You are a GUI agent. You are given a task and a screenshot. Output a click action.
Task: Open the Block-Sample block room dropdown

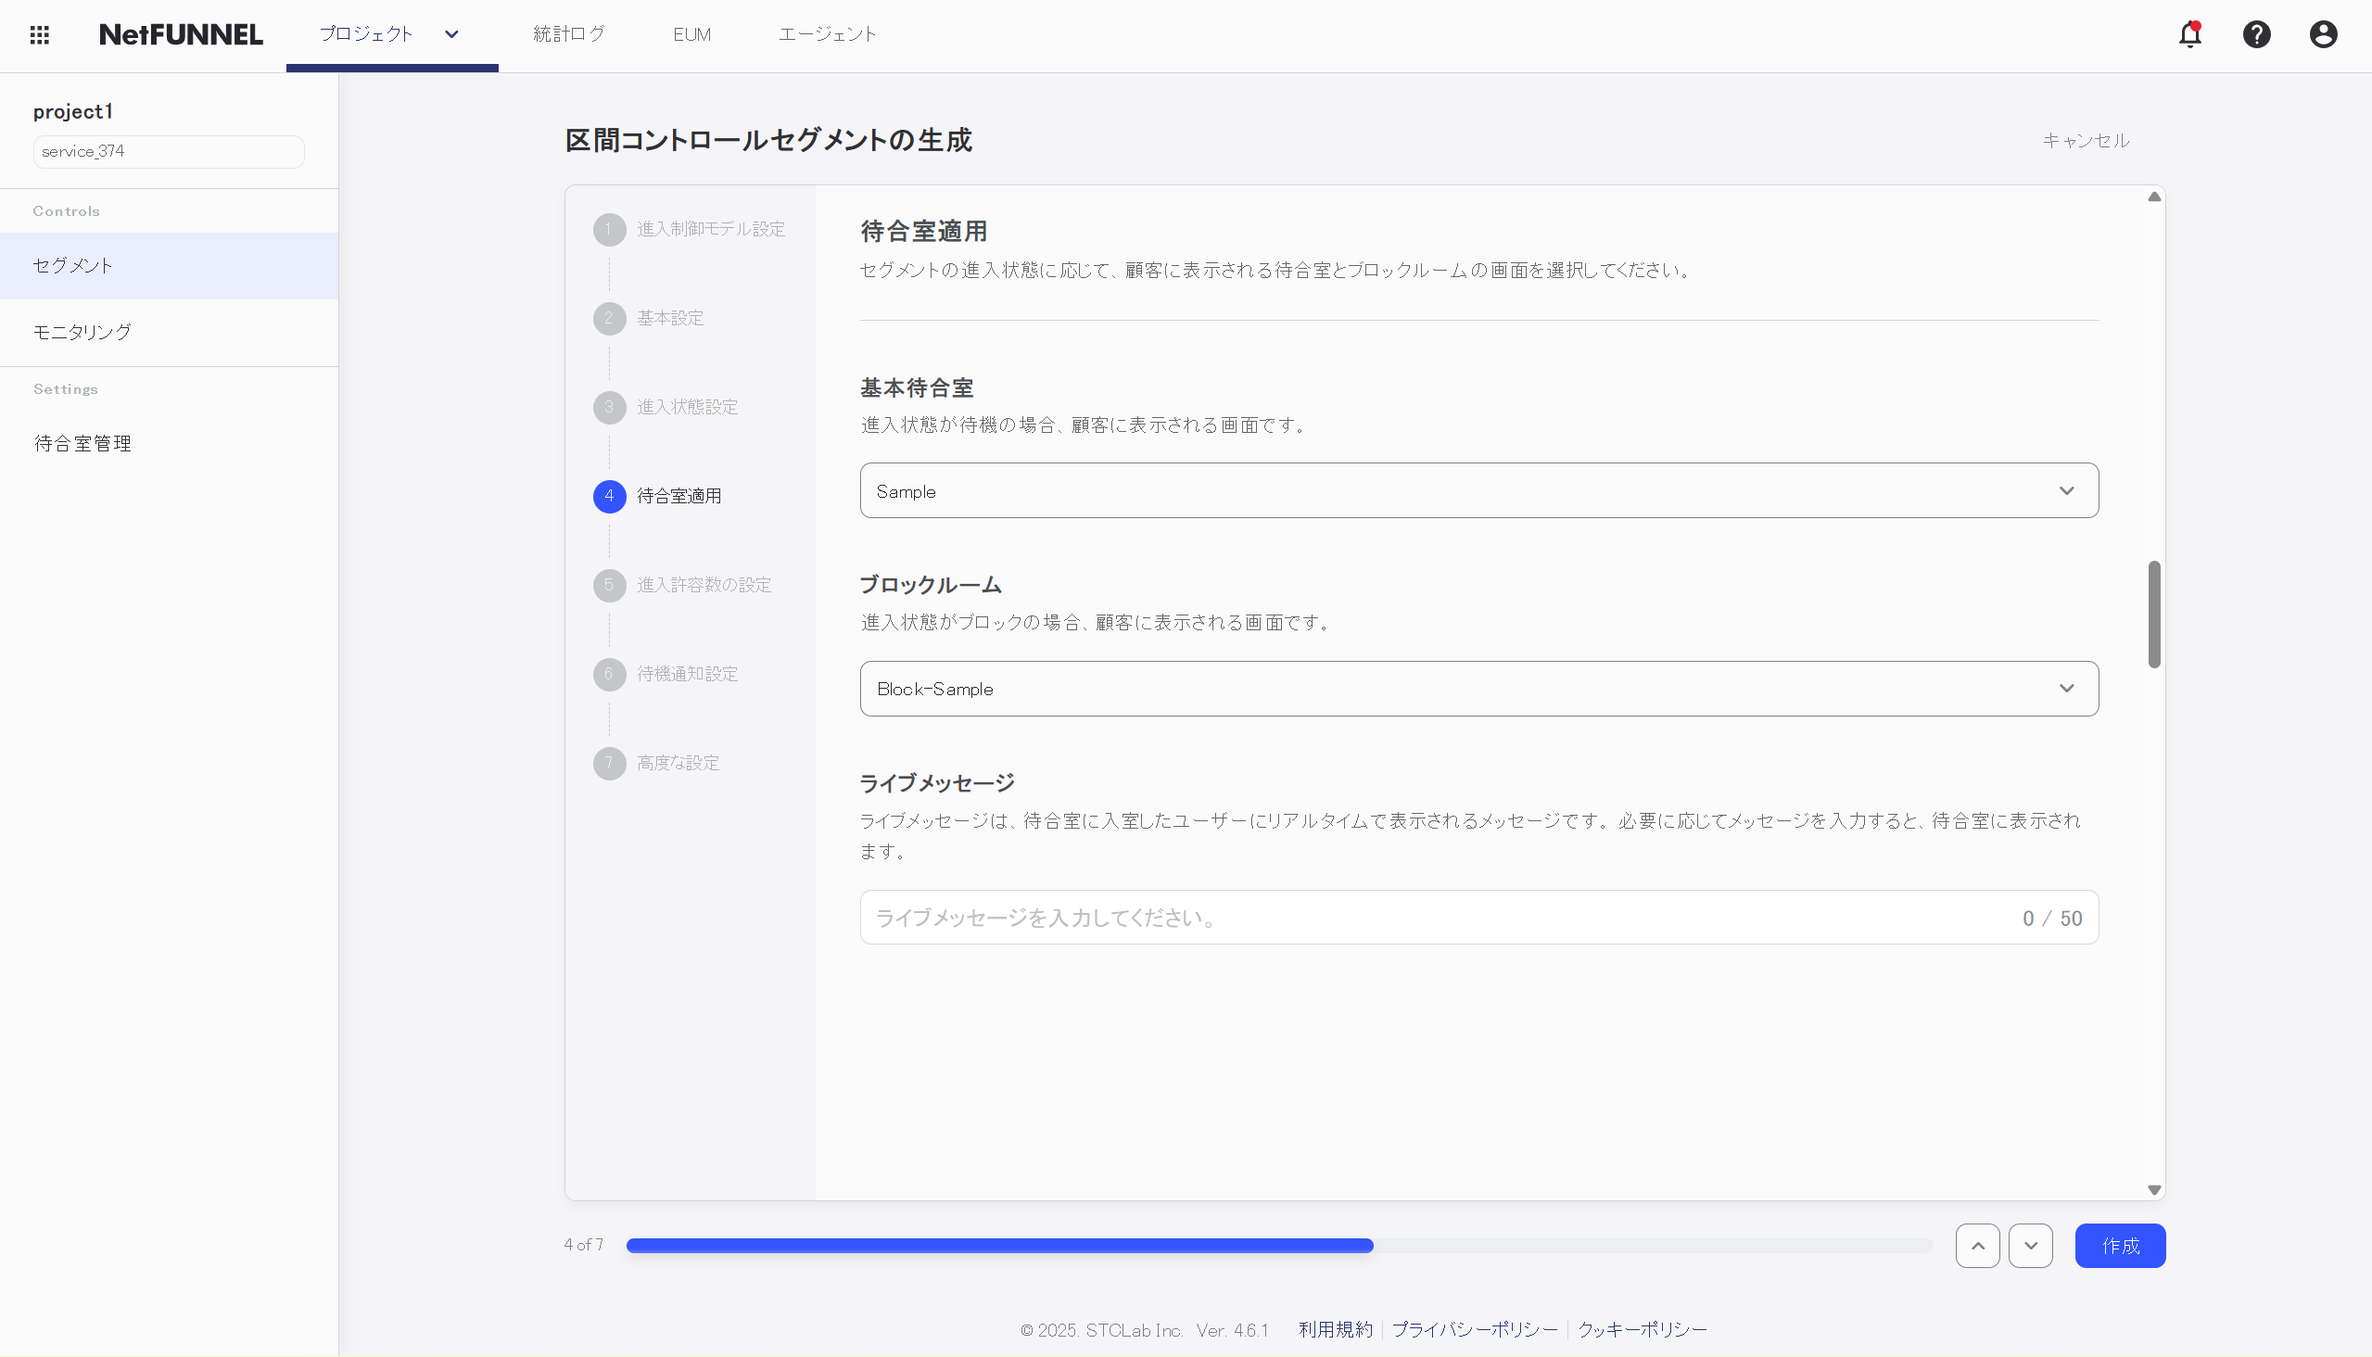pyautogui.click(x=1479, y=689)
